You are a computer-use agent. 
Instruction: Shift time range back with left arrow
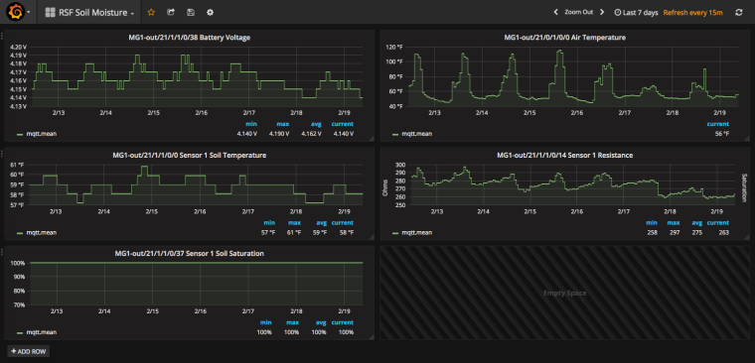pyautogui.click(x=555, y=13)
